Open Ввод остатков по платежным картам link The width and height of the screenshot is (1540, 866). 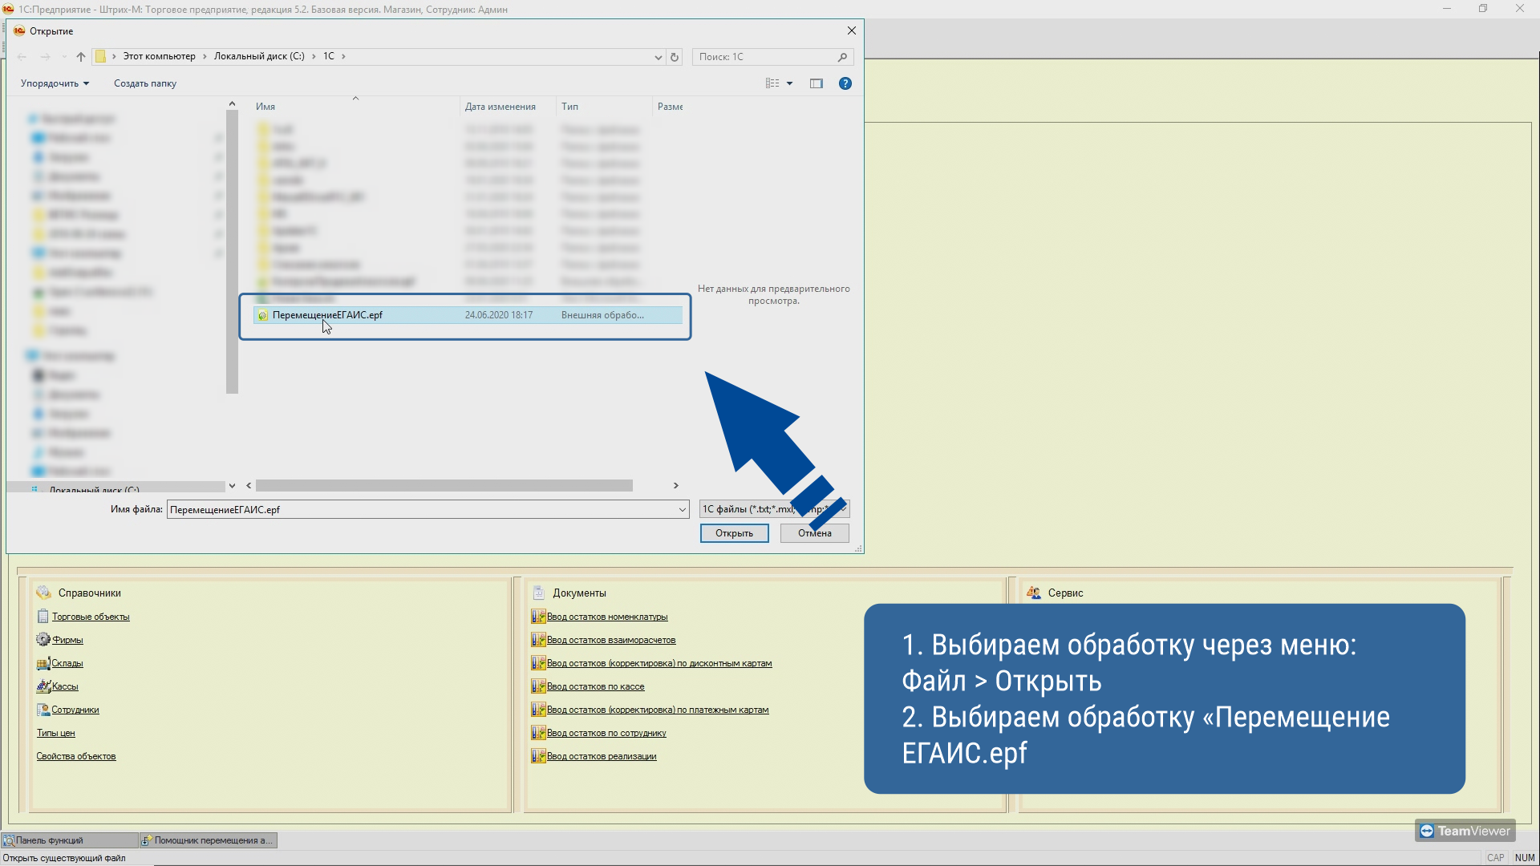click(658, 710)
